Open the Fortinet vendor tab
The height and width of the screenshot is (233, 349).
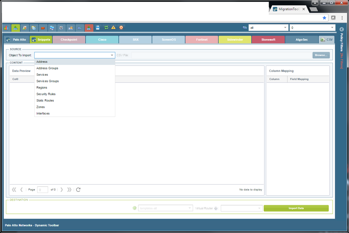click(202, 39)
